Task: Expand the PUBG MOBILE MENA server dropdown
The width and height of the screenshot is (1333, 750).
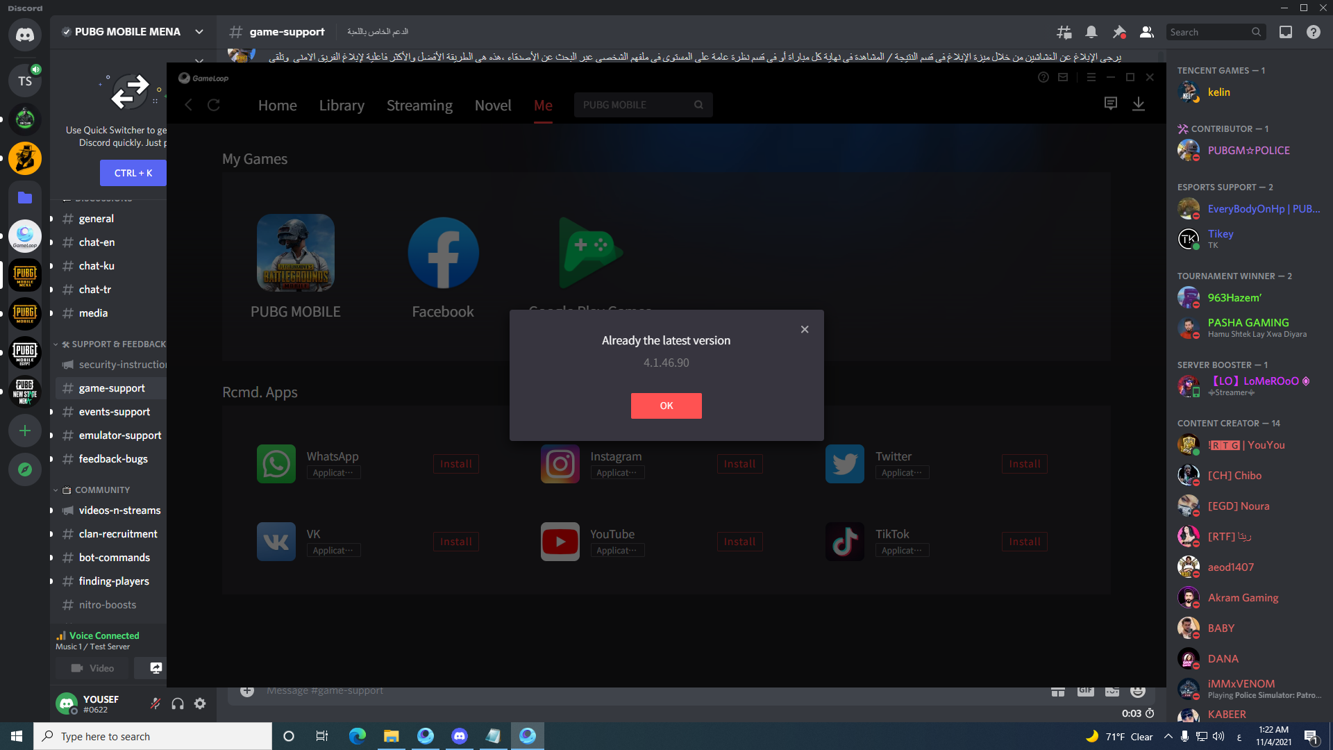Action: tap(199, 32)
